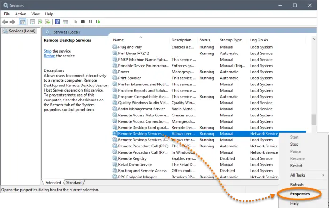Click Restart the service link
The width and height of the screenshot is (329, 208).
pos(49,56)
